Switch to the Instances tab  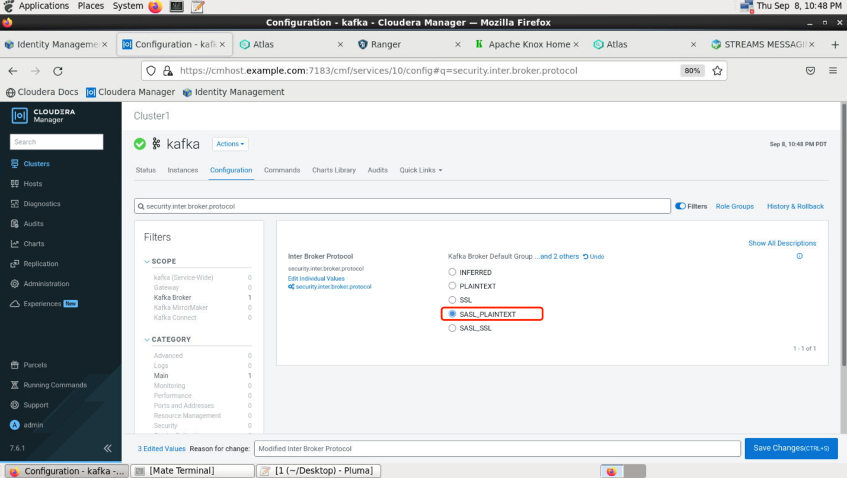pyautogui.click(x=183, y=171)
